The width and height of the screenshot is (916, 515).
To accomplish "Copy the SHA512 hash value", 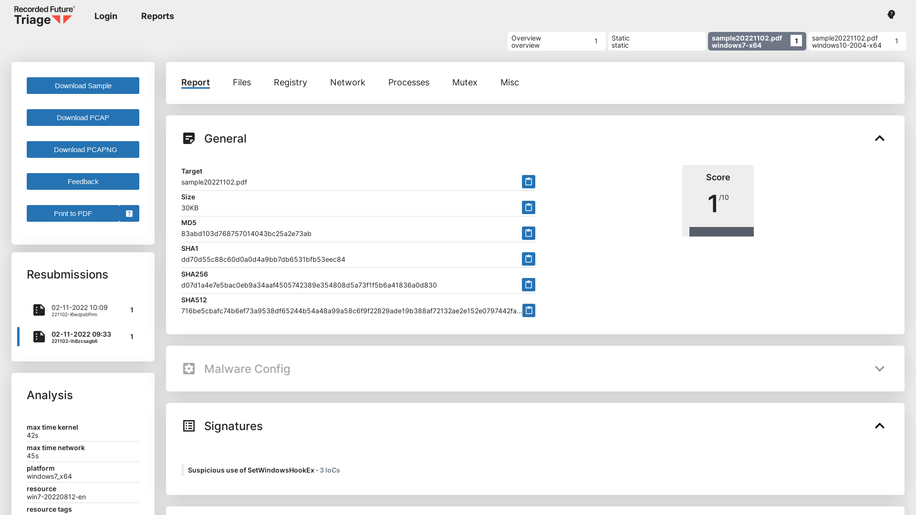I will 529,310.
